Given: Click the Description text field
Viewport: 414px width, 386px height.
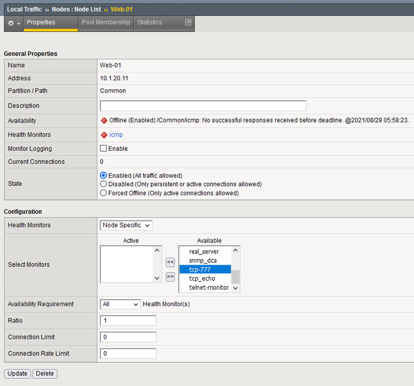Looking at the screenshot, I should tap(203, 105).
